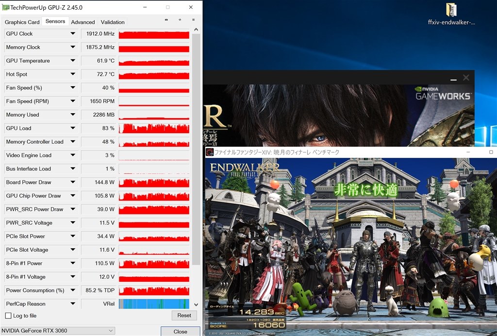Click the Reset button
The height and width of the screenshot is (336, 497).
pyautogui.click(x=184, y=316)
